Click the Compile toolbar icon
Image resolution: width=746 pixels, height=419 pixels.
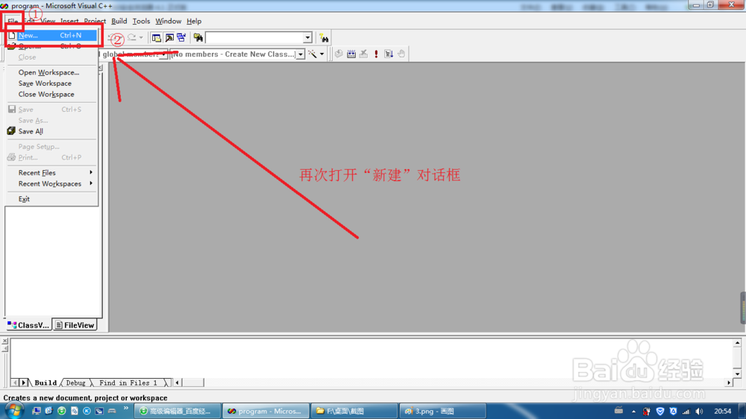coord(339,54)
